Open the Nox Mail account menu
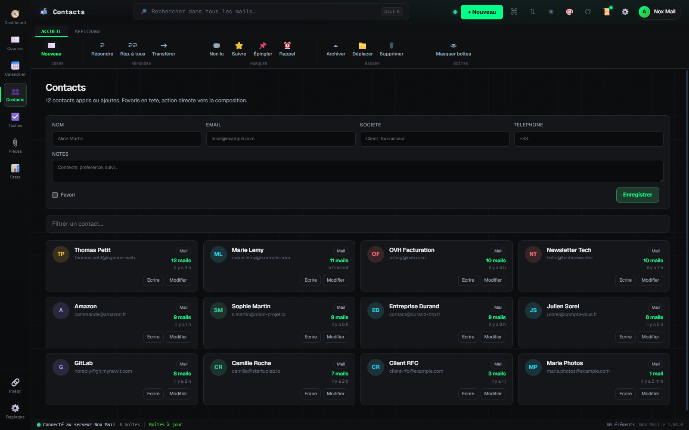This screenshot has width=689, height=430. (x=658, y=12)
